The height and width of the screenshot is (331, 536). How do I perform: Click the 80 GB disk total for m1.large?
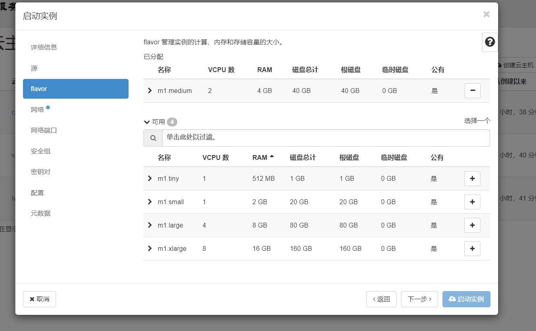coord(299,225)
